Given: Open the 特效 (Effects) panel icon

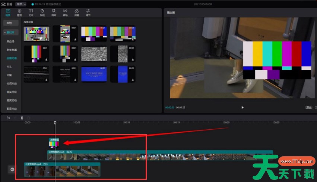Looking at the screenshot, I should 54,12.
